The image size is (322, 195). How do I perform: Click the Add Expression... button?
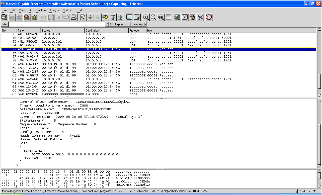(x=120, y=24)
